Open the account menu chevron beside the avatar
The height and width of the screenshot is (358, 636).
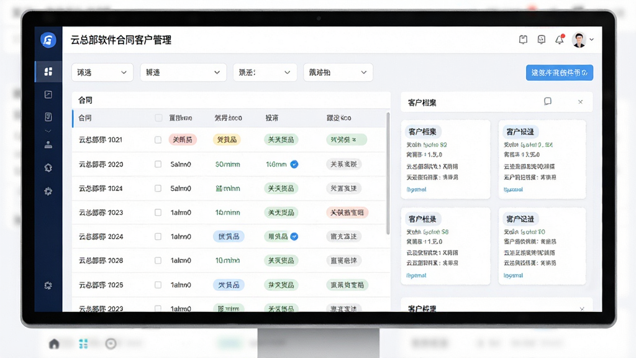point(592,39)
